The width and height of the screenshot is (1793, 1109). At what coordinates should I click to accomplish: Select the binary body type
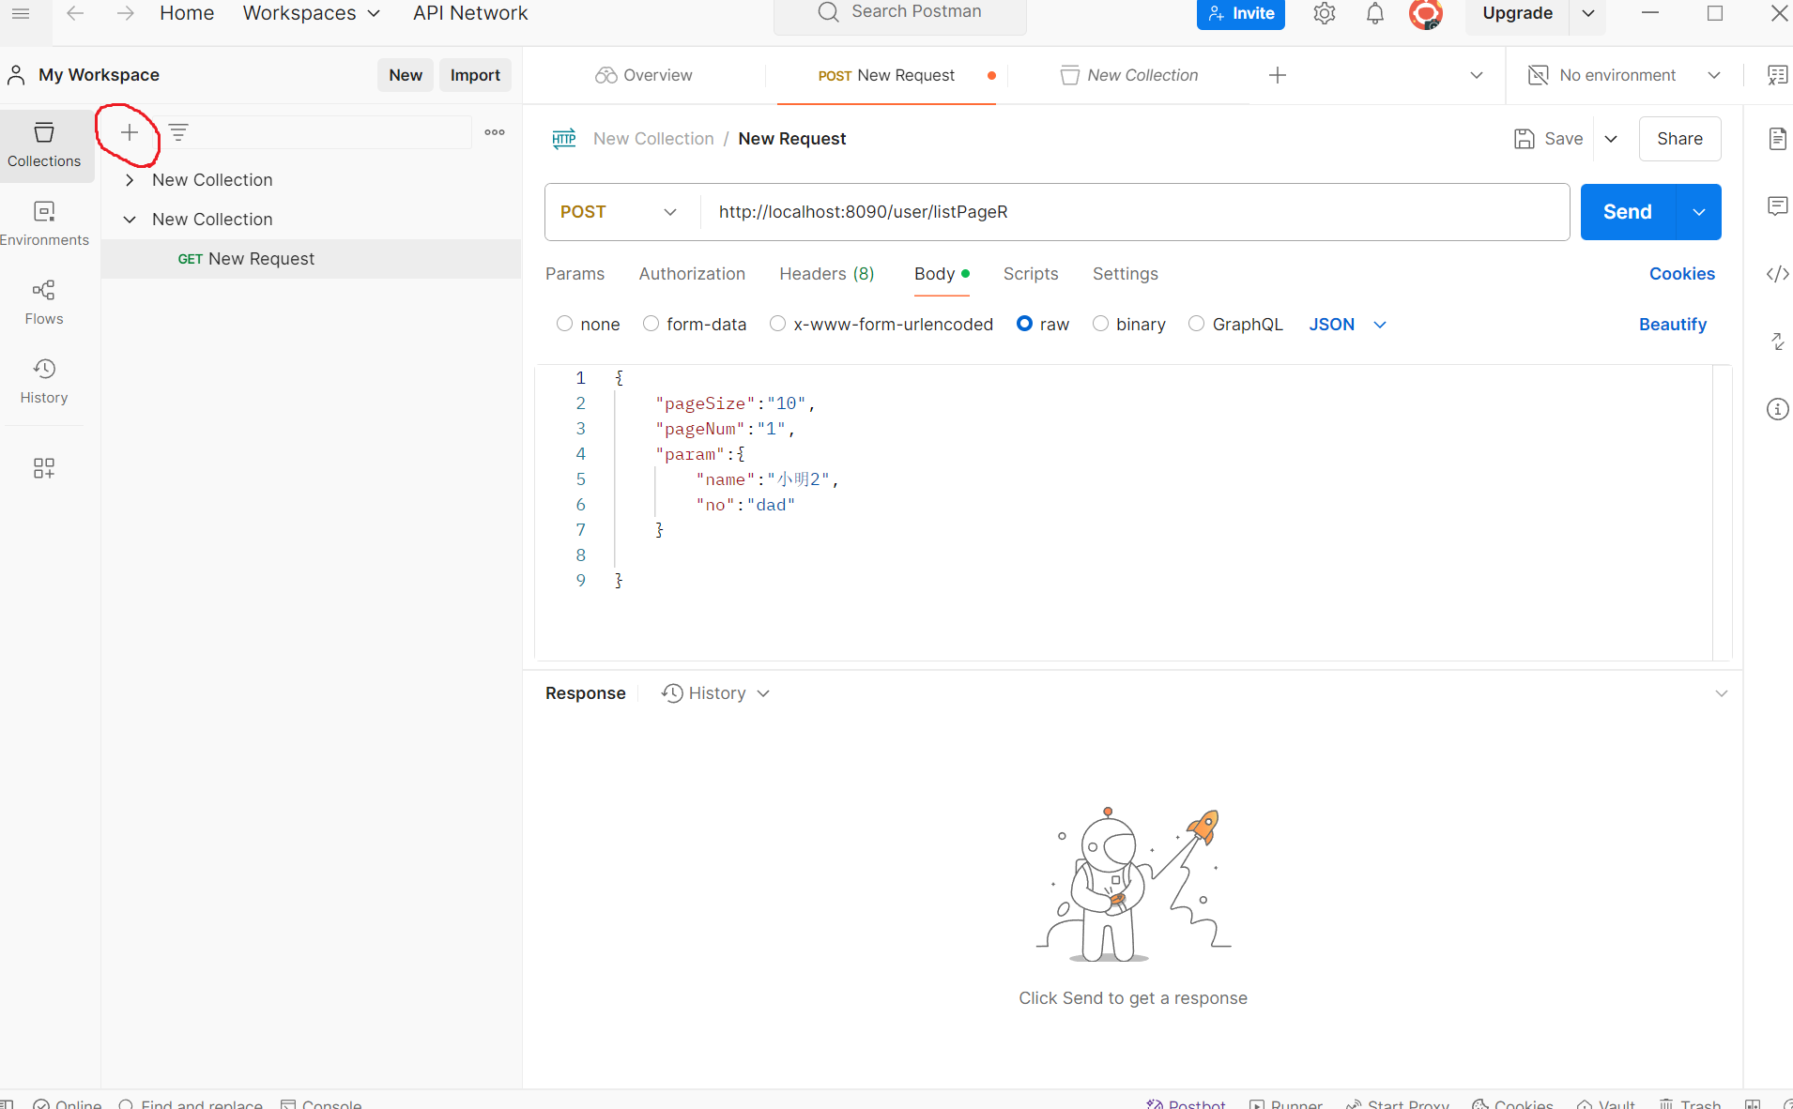tap(1100, 324)
